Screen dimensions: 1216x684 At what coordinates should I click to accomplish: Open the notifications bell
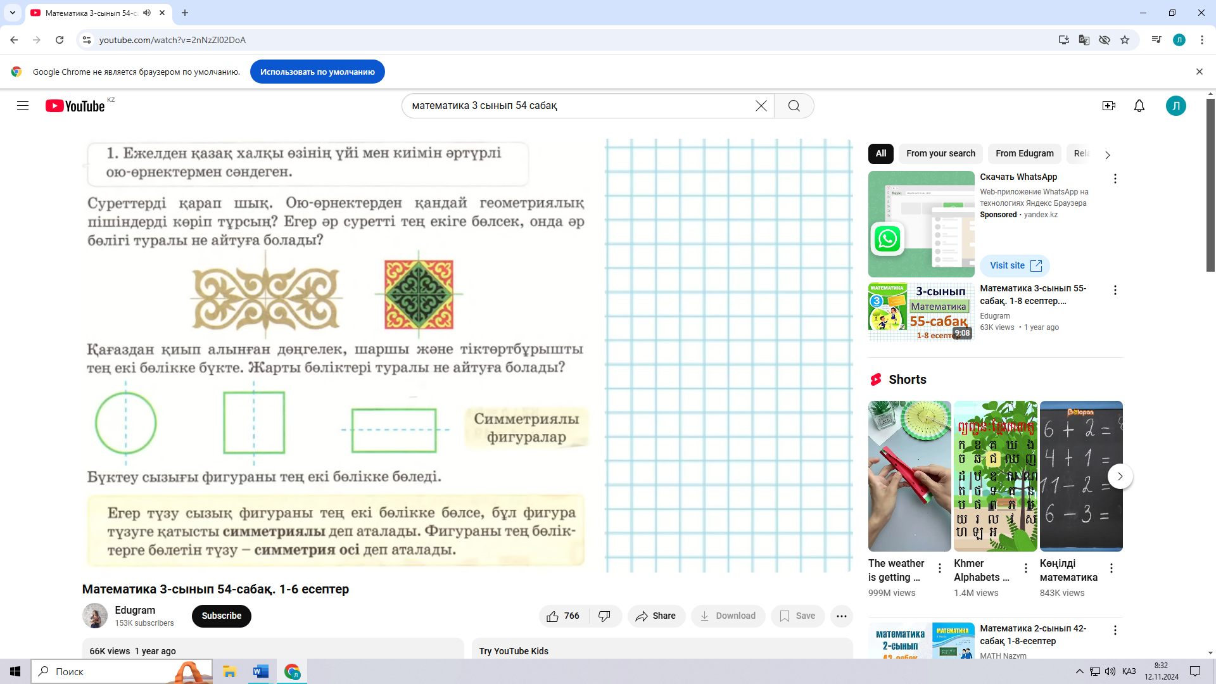point(1139,106)
